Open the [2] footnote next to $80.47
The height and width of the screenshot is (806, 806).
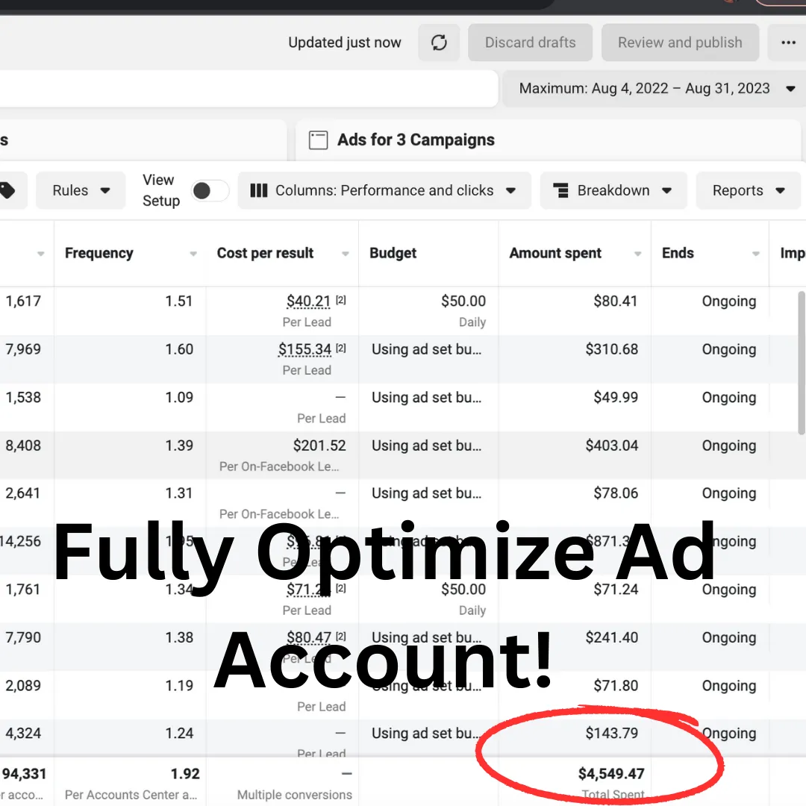[x=341, y=637]
